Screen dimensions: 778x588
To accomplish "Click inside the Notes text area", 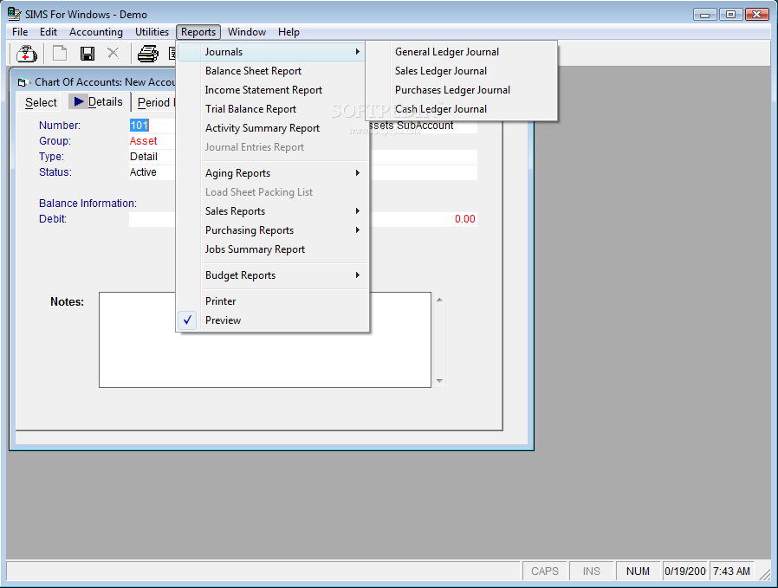I will (265, 339).
